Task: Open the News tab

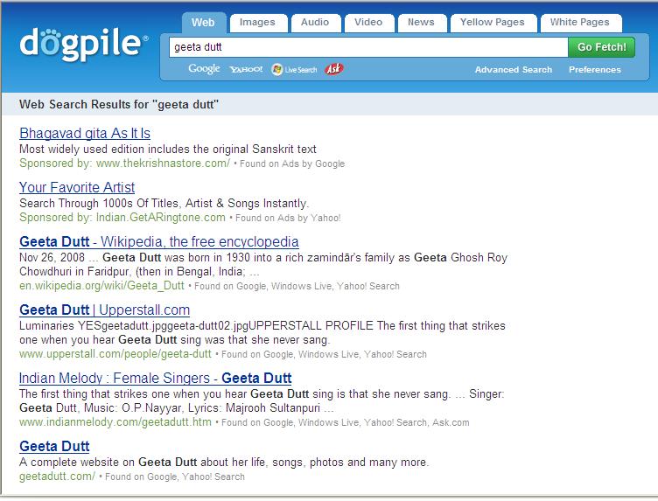Action: pyautogui.click(x=421, y=23)
